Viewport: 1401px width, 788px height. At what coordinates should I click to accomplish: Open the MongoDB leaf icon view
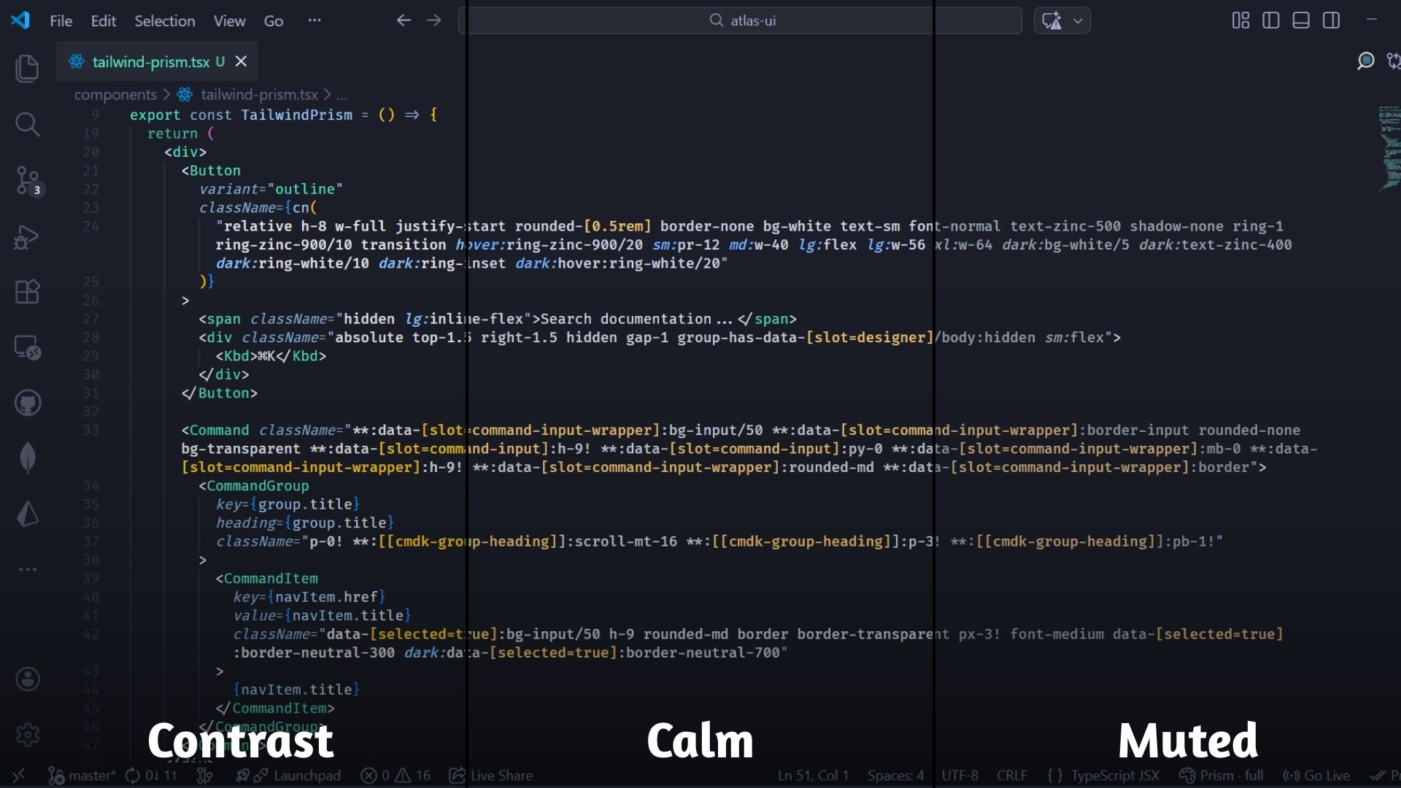click(28, 458)
